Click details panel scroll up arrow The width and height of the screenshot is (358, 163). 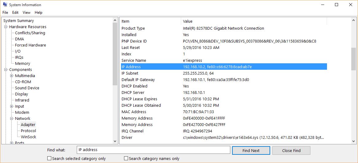(353, 20)
